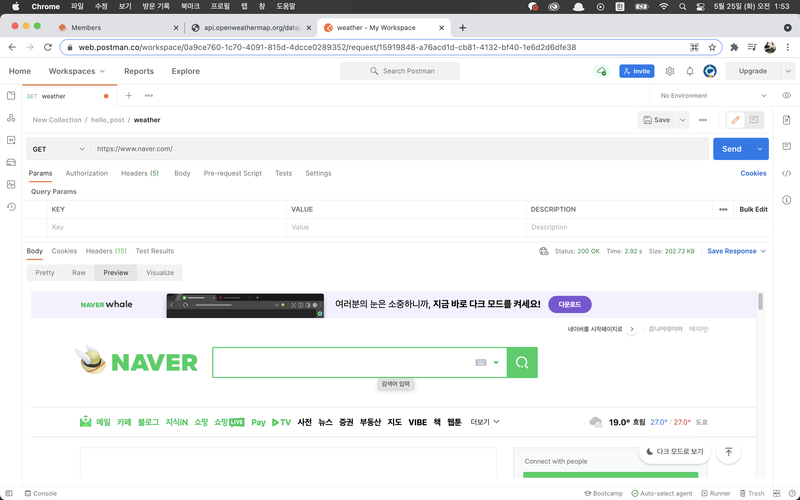
Task: Open the APIs sidebar icon
Action: click(11, 118)
